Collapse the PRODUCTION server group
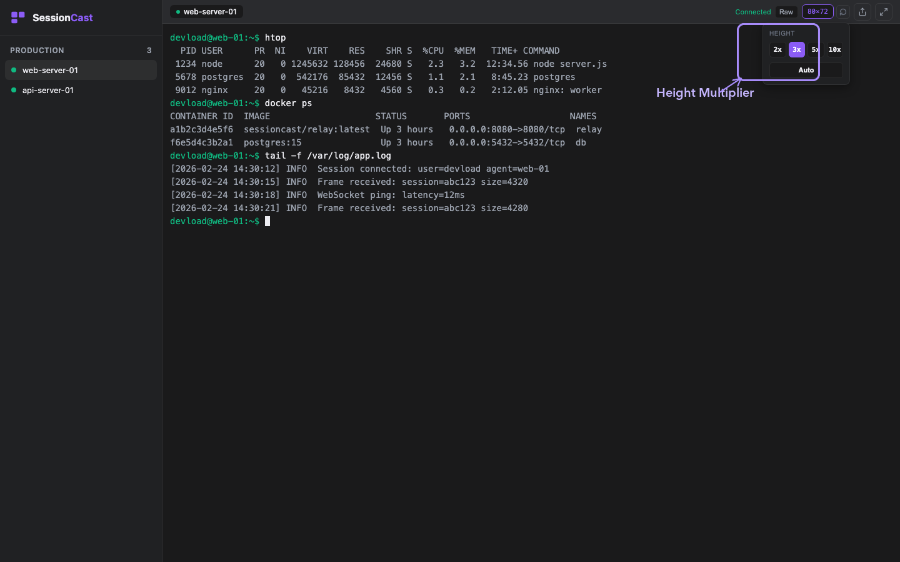 37,51
